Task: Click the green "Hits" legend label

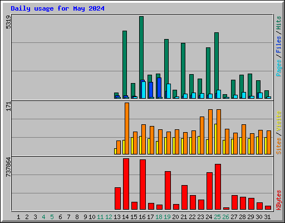Action: (x=278, y=23)
